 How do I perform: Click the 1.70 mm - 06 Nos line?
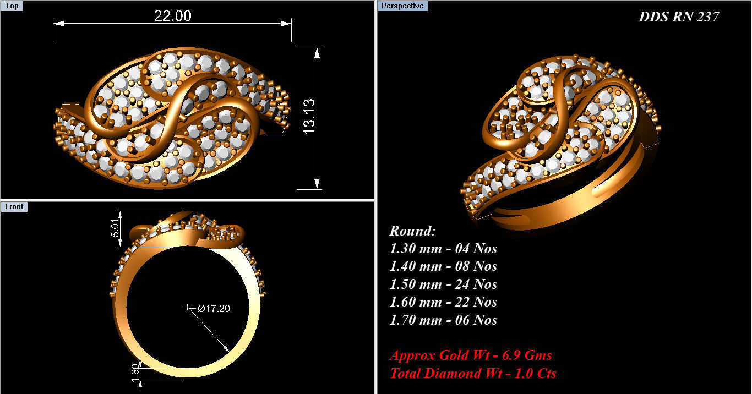443,320
